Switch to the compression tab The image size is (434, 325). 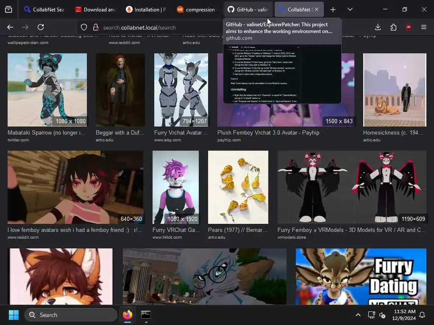pyautogui.click(x=197, y=10)
